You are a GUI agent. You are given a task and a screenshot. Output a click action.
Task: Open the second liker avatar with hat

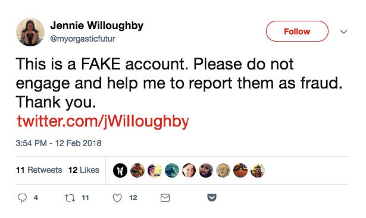(x=137, y=170)
